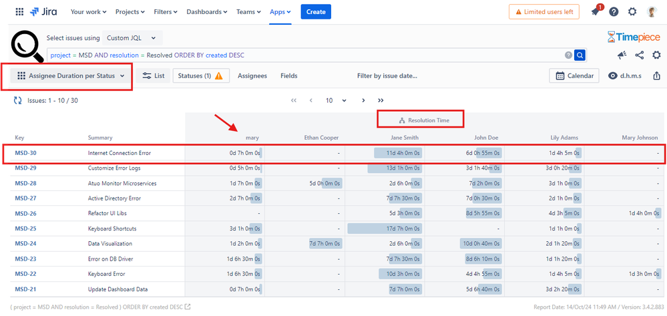Expand Assignee Duration per Status dropdown
This screenshot has height=316, width=667.
point(71,75)
